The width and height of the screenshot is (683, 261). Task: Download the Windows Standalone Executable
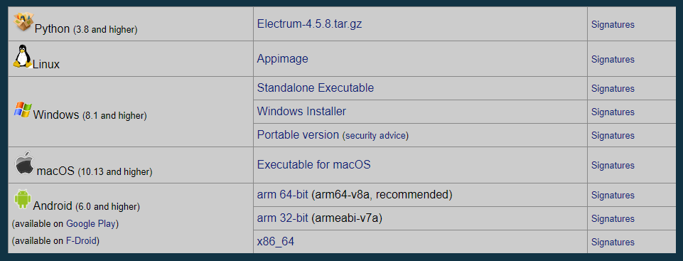316,87
